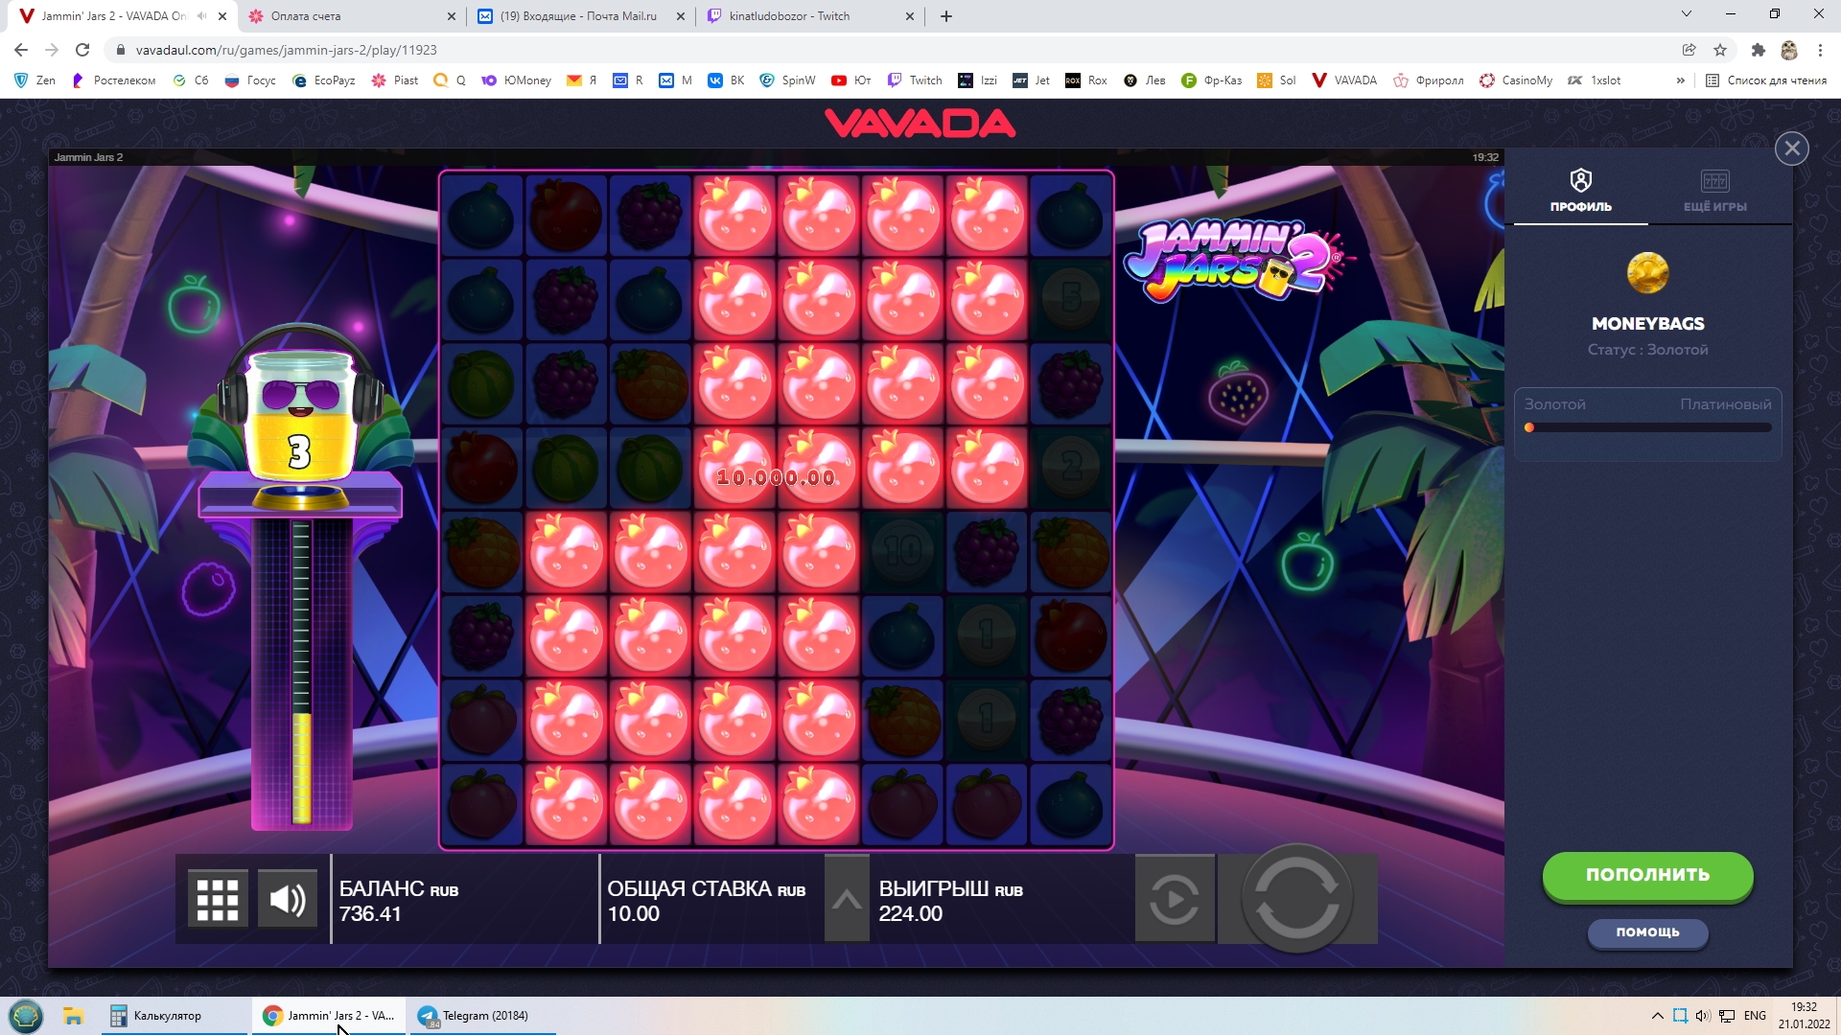Open the VAVADA bookmark

(x=1344, y=80)
